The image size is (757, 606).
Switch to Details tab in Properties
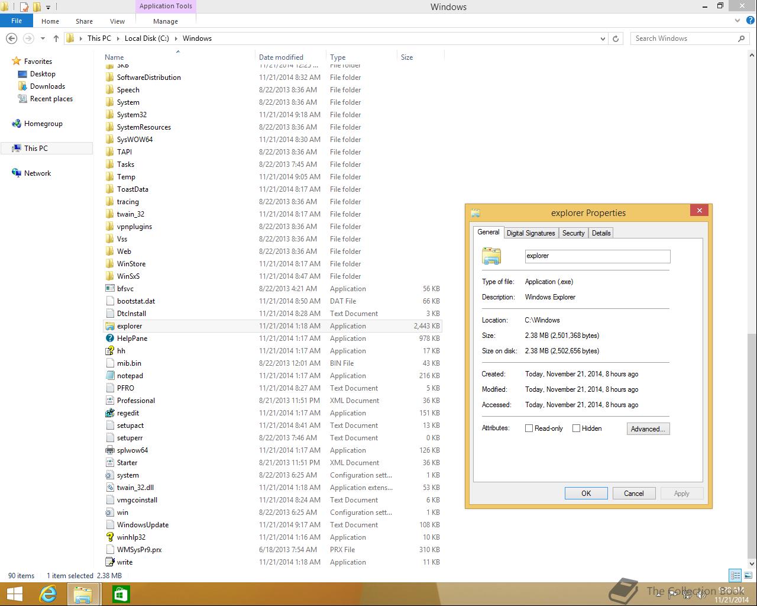tap(601, 233)
